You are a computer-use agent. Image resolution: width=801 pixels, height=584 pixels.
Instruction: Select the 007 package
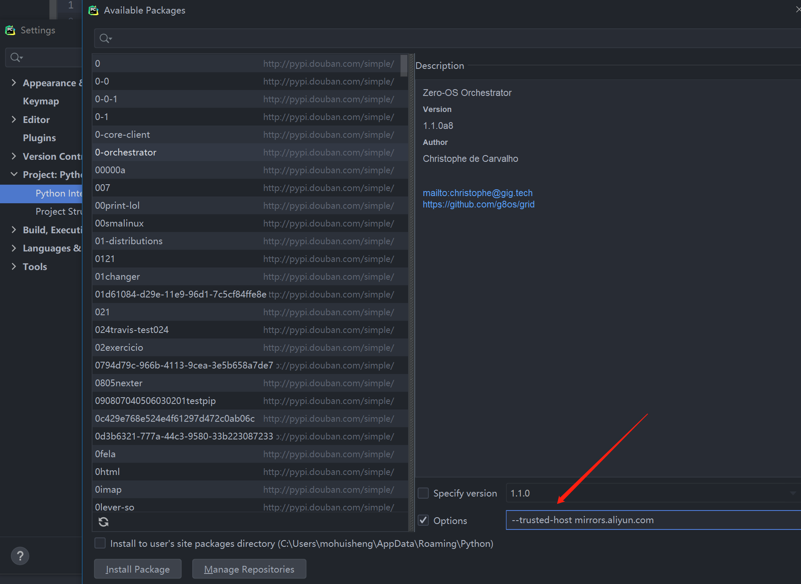click(250, 188)
